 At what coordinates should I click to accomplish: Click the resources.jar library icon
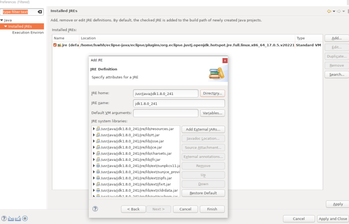[x=98, y=129]
